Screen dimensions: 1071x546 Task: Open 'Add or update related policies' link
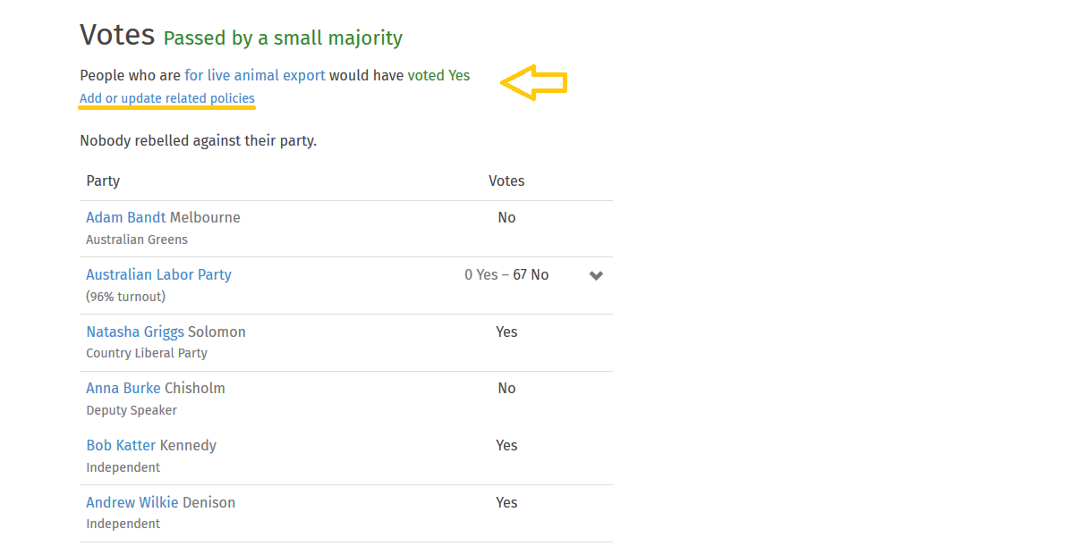(x=167, y=98)
